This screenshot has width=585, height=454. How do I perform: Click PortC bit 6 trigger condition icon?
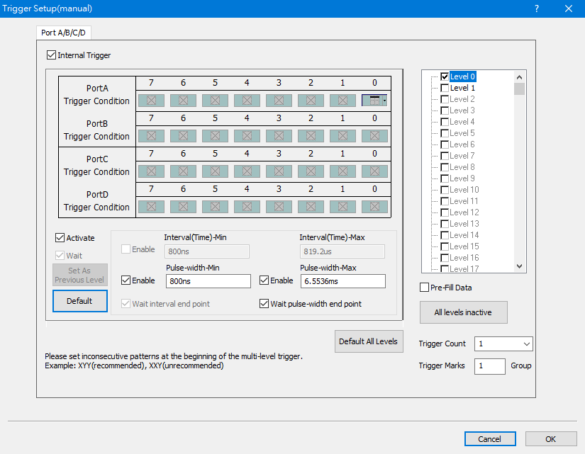coord(183,171)
